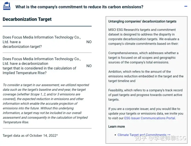Image resolution: width=191 pixels, height=146 pixels.
Task: Click the Untangling companies' decarbonization targets heading
Action: click(142, 21)
